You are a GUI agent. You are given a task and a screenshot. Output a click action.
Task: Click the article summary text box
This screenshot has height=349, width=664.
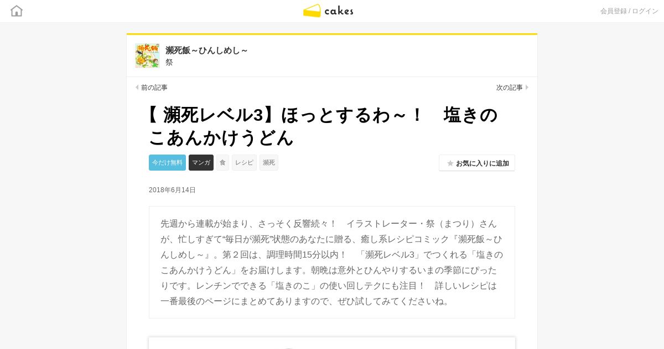[x=332, y=263]
